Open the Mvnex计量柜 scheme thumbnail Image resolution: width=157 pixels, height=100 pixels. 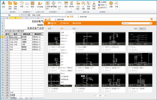[x=87, y=39]
